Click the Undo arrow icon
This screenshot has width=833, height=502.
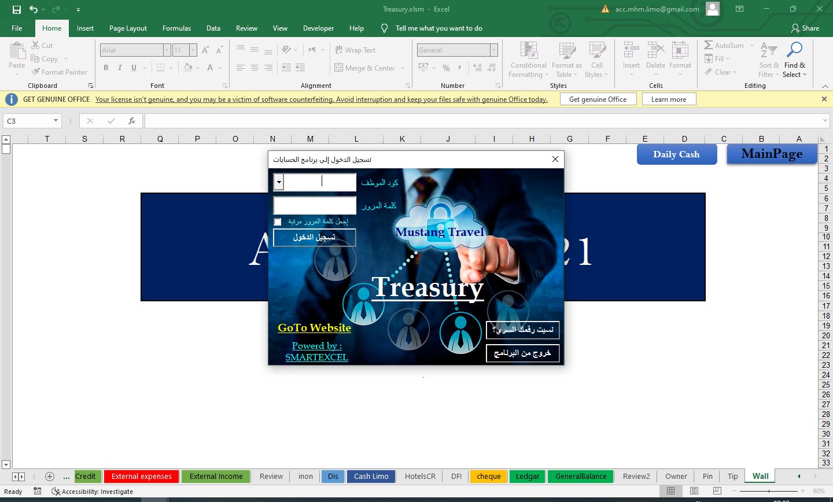tap(34, 9)
